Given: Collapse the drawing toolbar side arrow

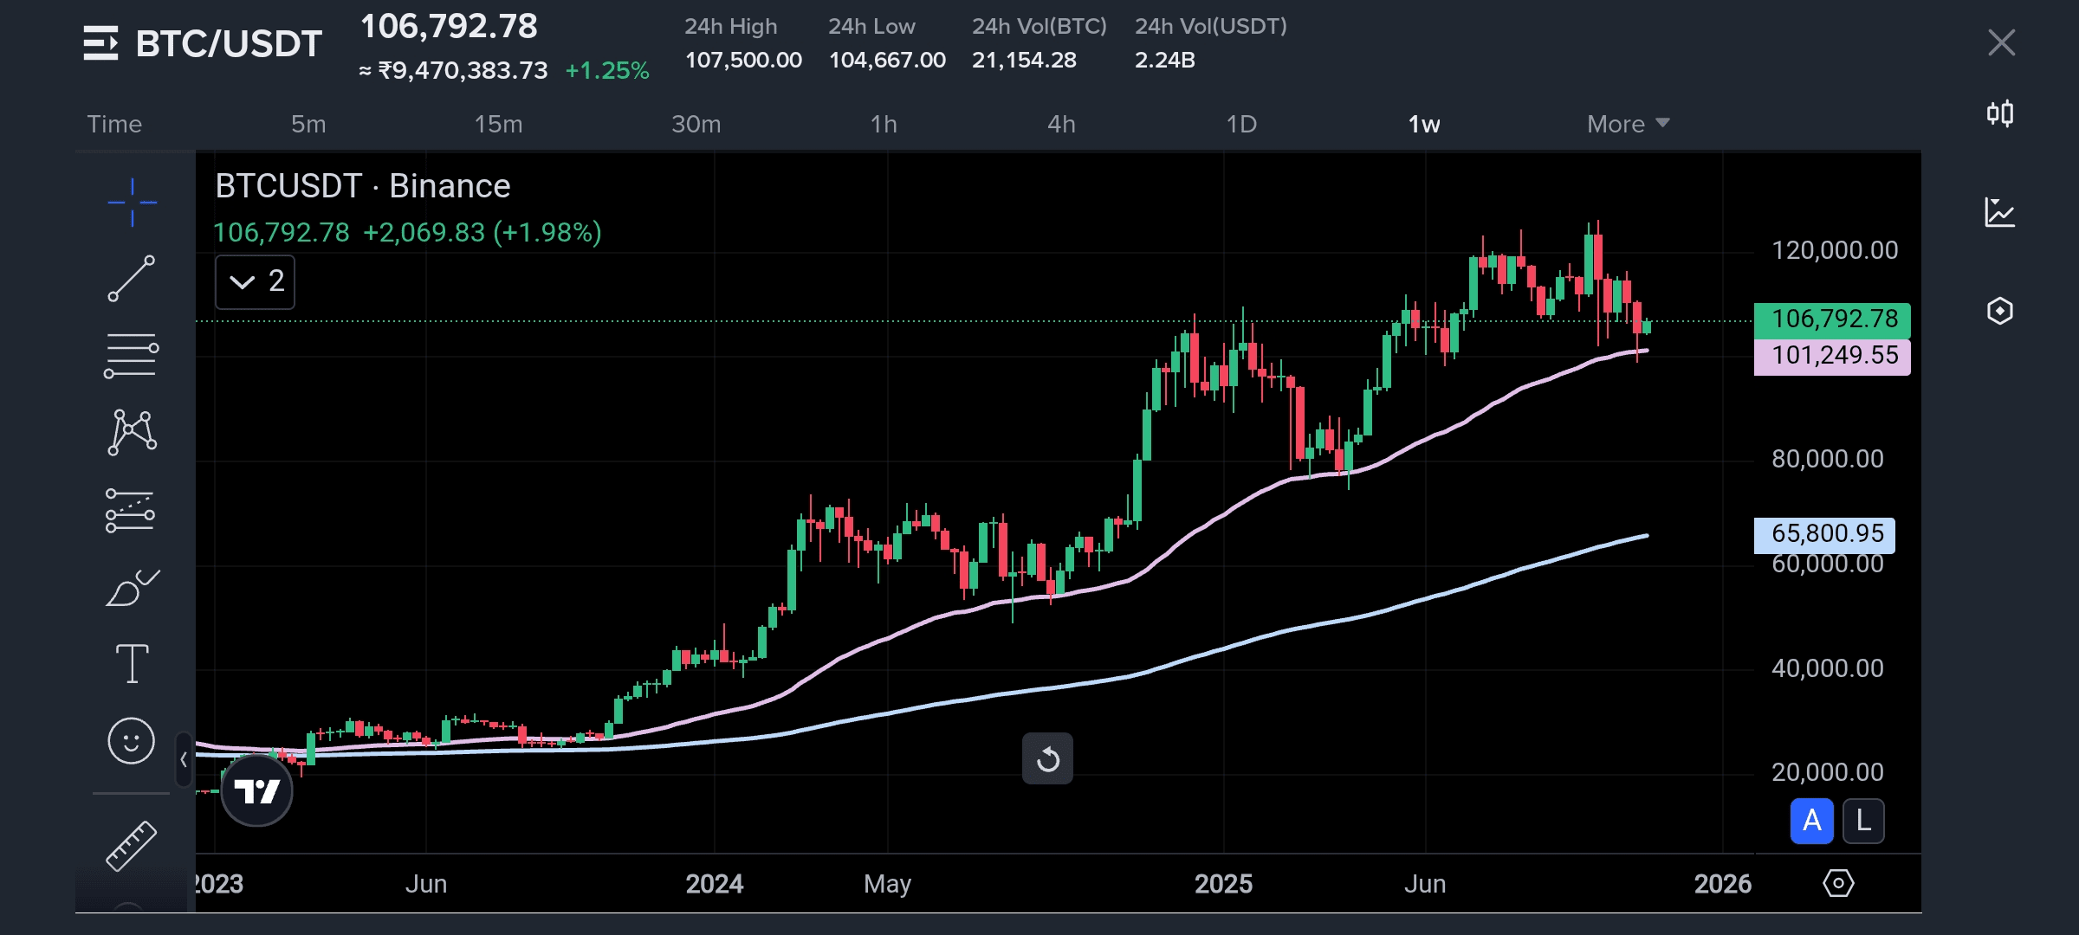Looking at the screenshot, I should tap(184, 759).
